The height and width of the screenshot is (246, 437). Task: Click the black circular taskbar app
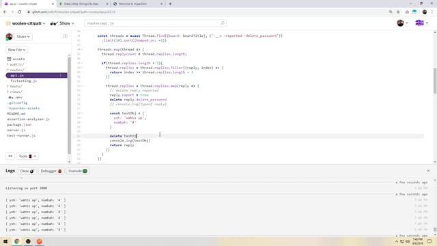(28, 241)
